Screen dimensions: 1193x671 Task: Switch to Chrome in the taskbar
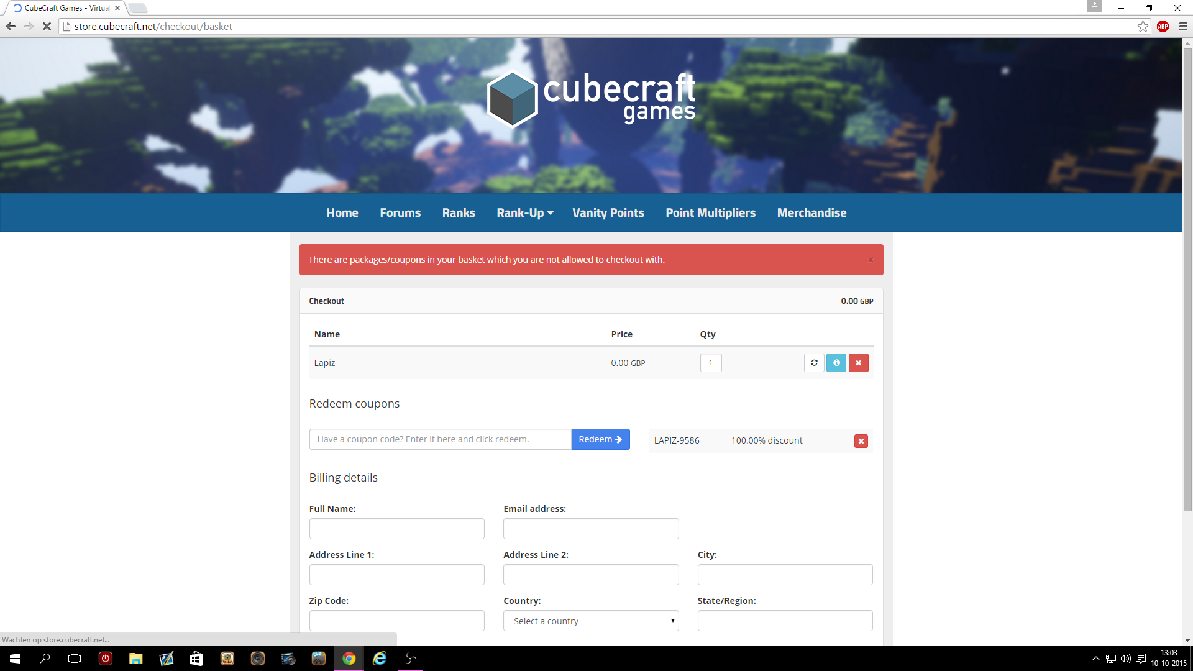point(349,659)
